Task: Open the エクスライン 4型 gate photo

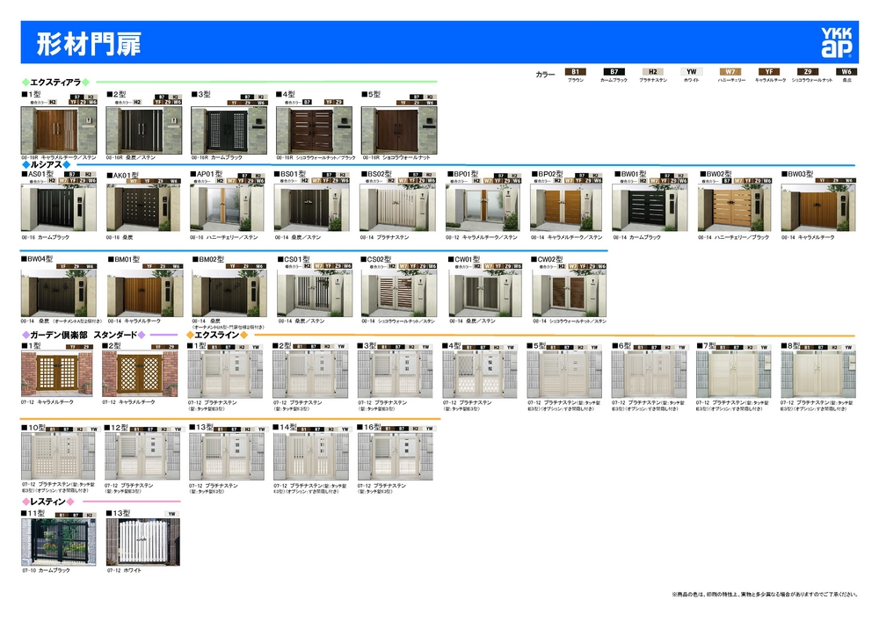Action: 480,374
